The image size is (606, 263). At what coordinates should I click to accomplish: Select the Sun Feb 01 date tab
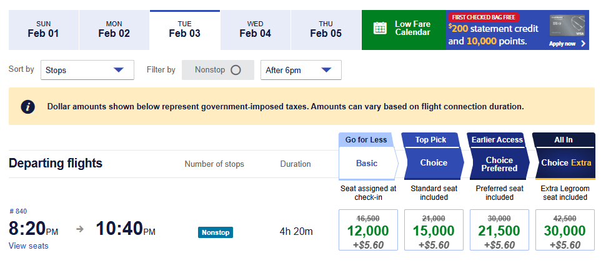point(43,30)
